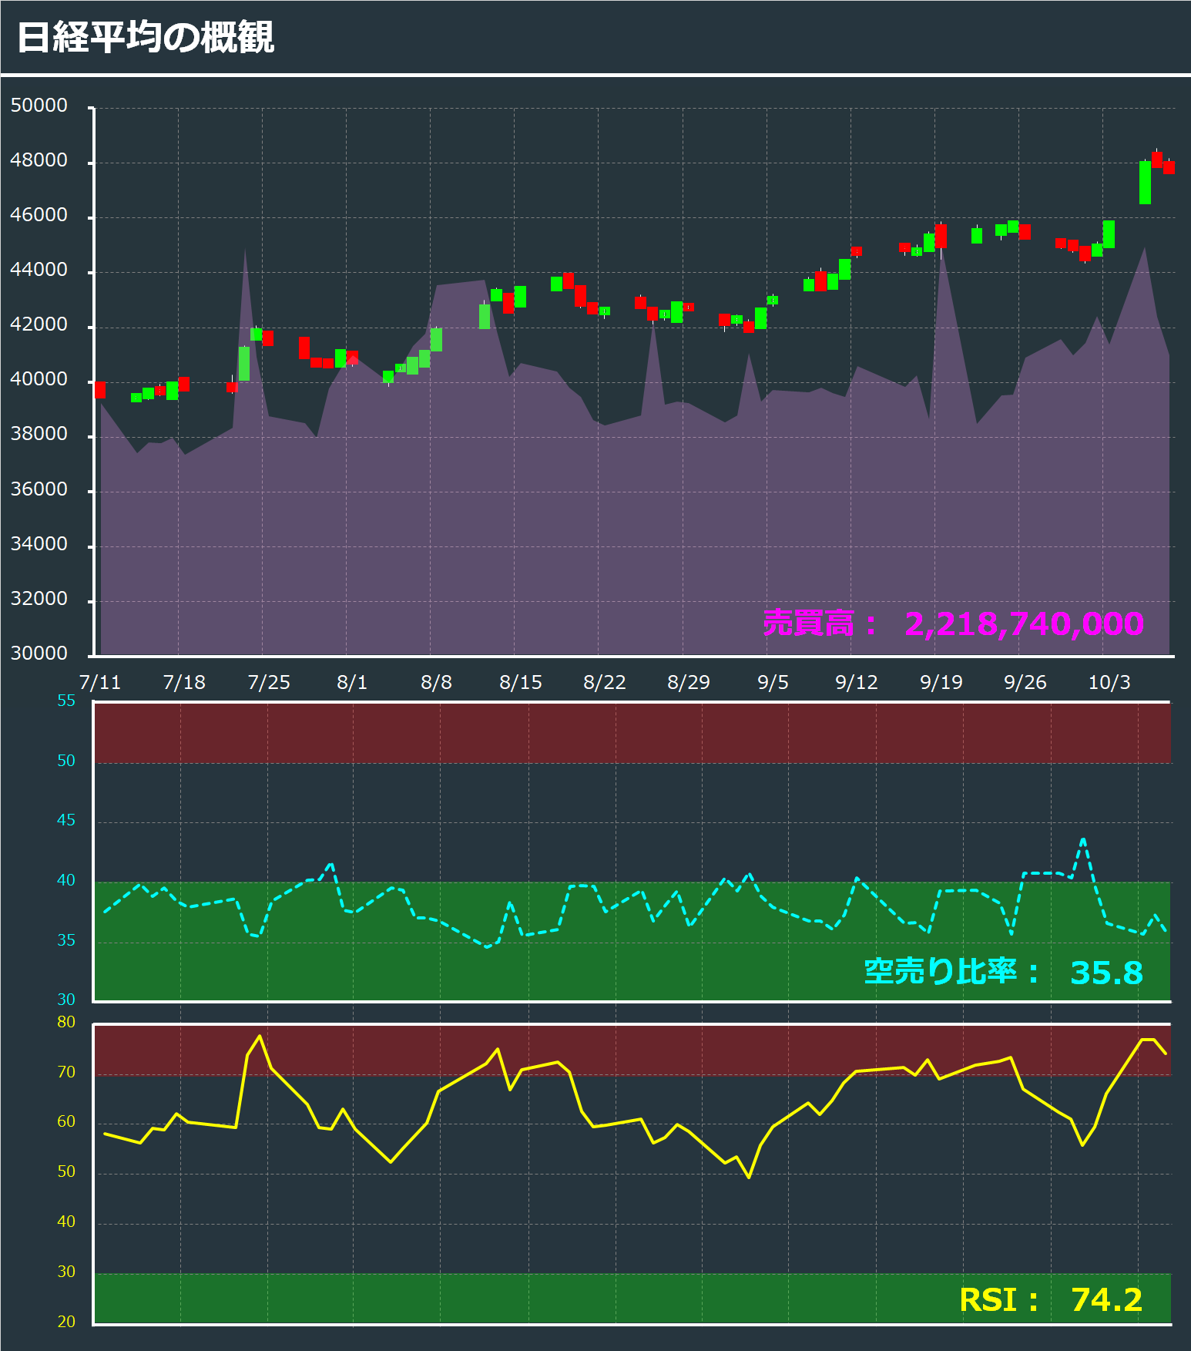Click the tall green candle above 46000
This screenshot has height=1351, width=1191.
pyautogui.click(x=1145, y=183)
